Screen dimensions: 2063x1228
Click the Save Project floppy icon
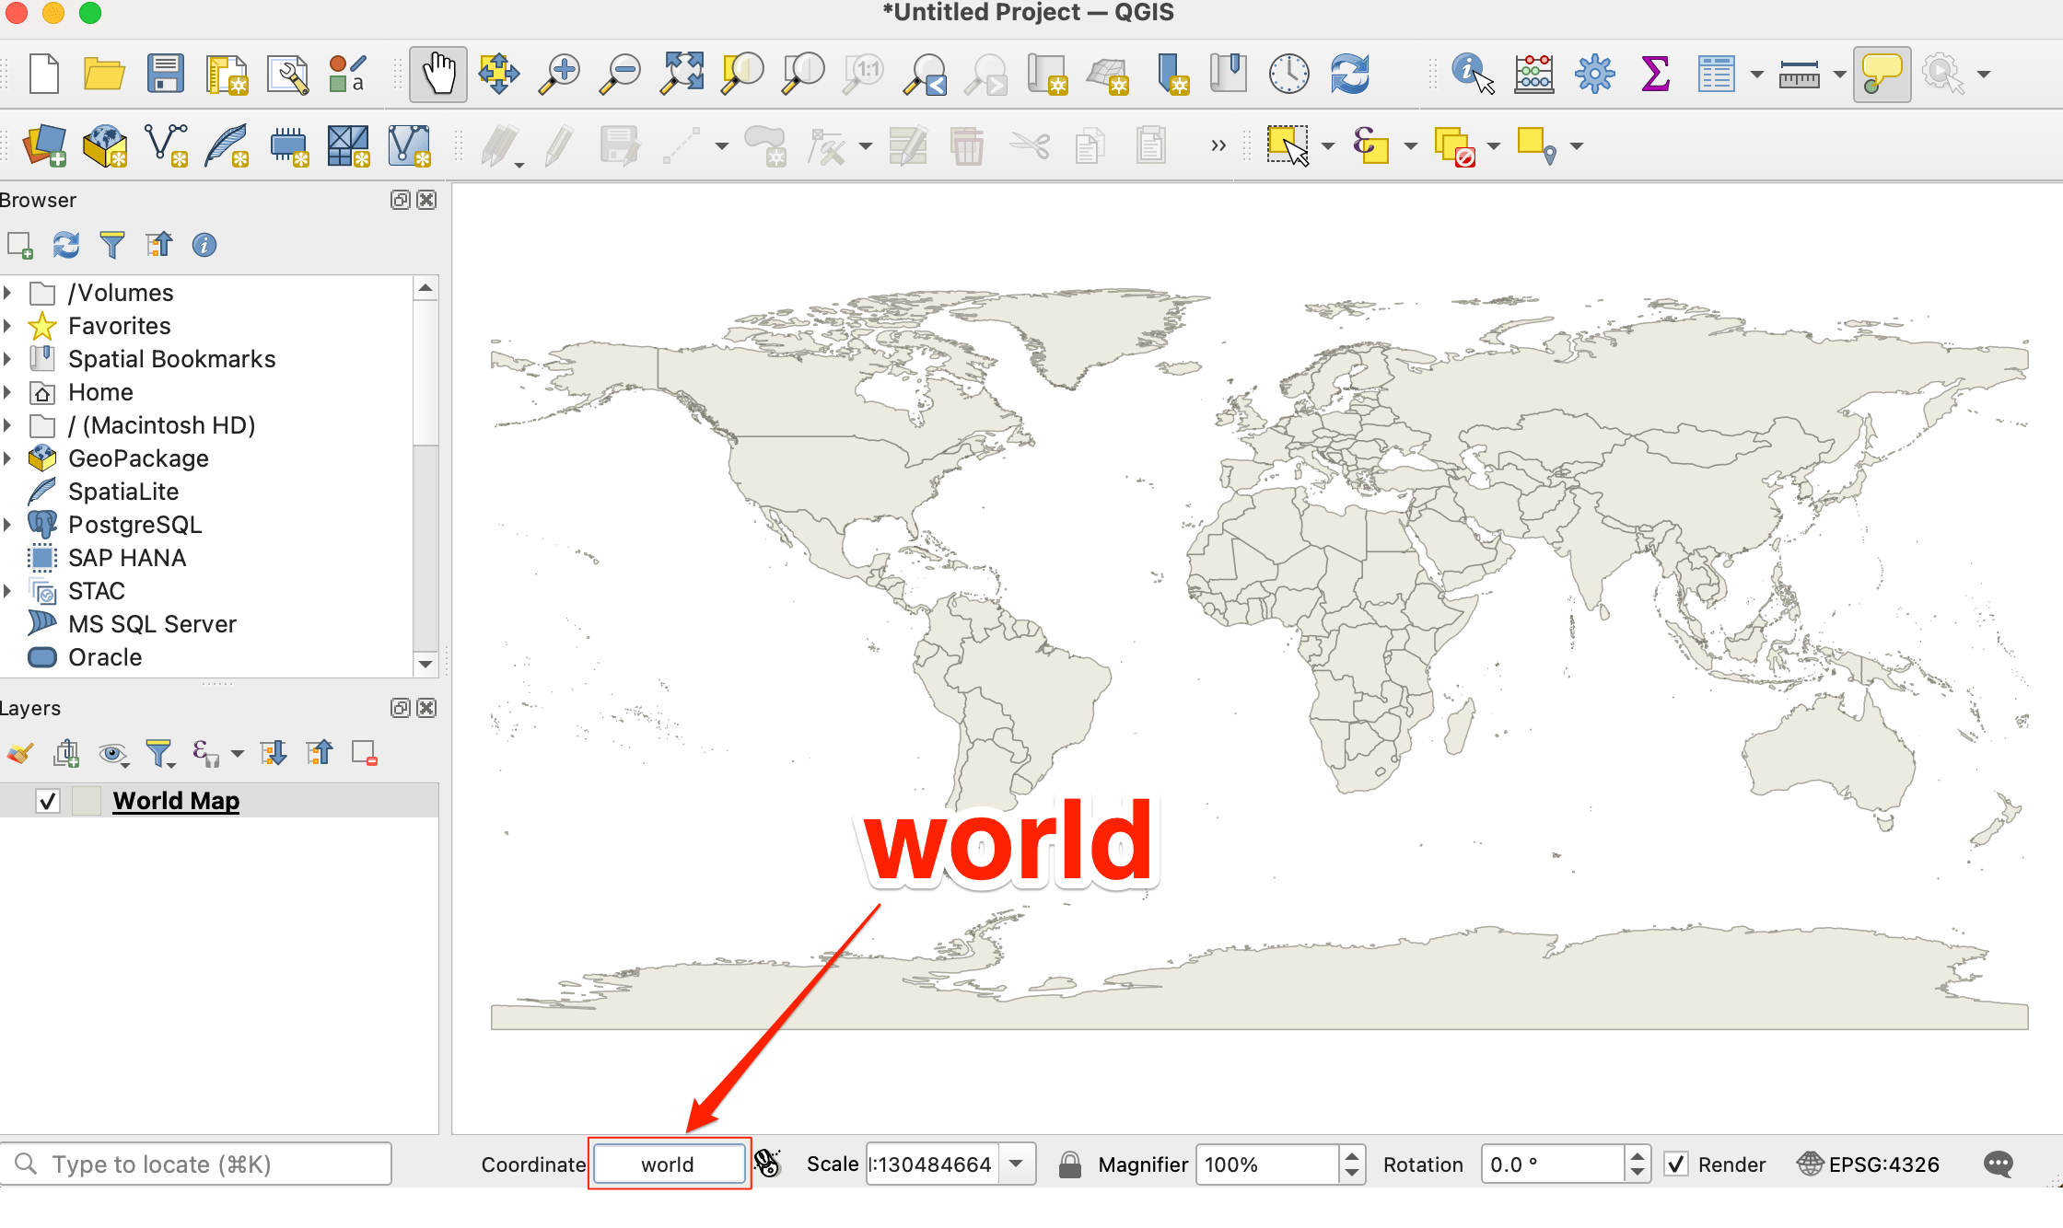(x=166, y=74)
